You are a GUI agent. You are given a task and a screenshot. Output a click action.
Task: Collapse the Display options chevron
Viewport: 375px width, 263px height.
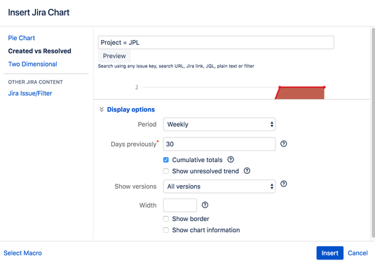pyautogui.click(x=102, y=109)
